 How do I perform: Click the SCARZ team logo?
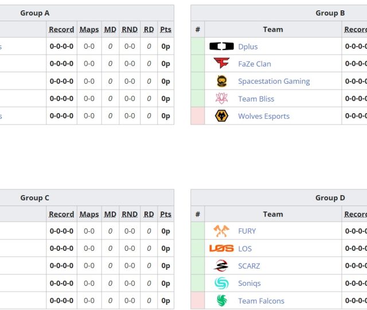(221, 266)
